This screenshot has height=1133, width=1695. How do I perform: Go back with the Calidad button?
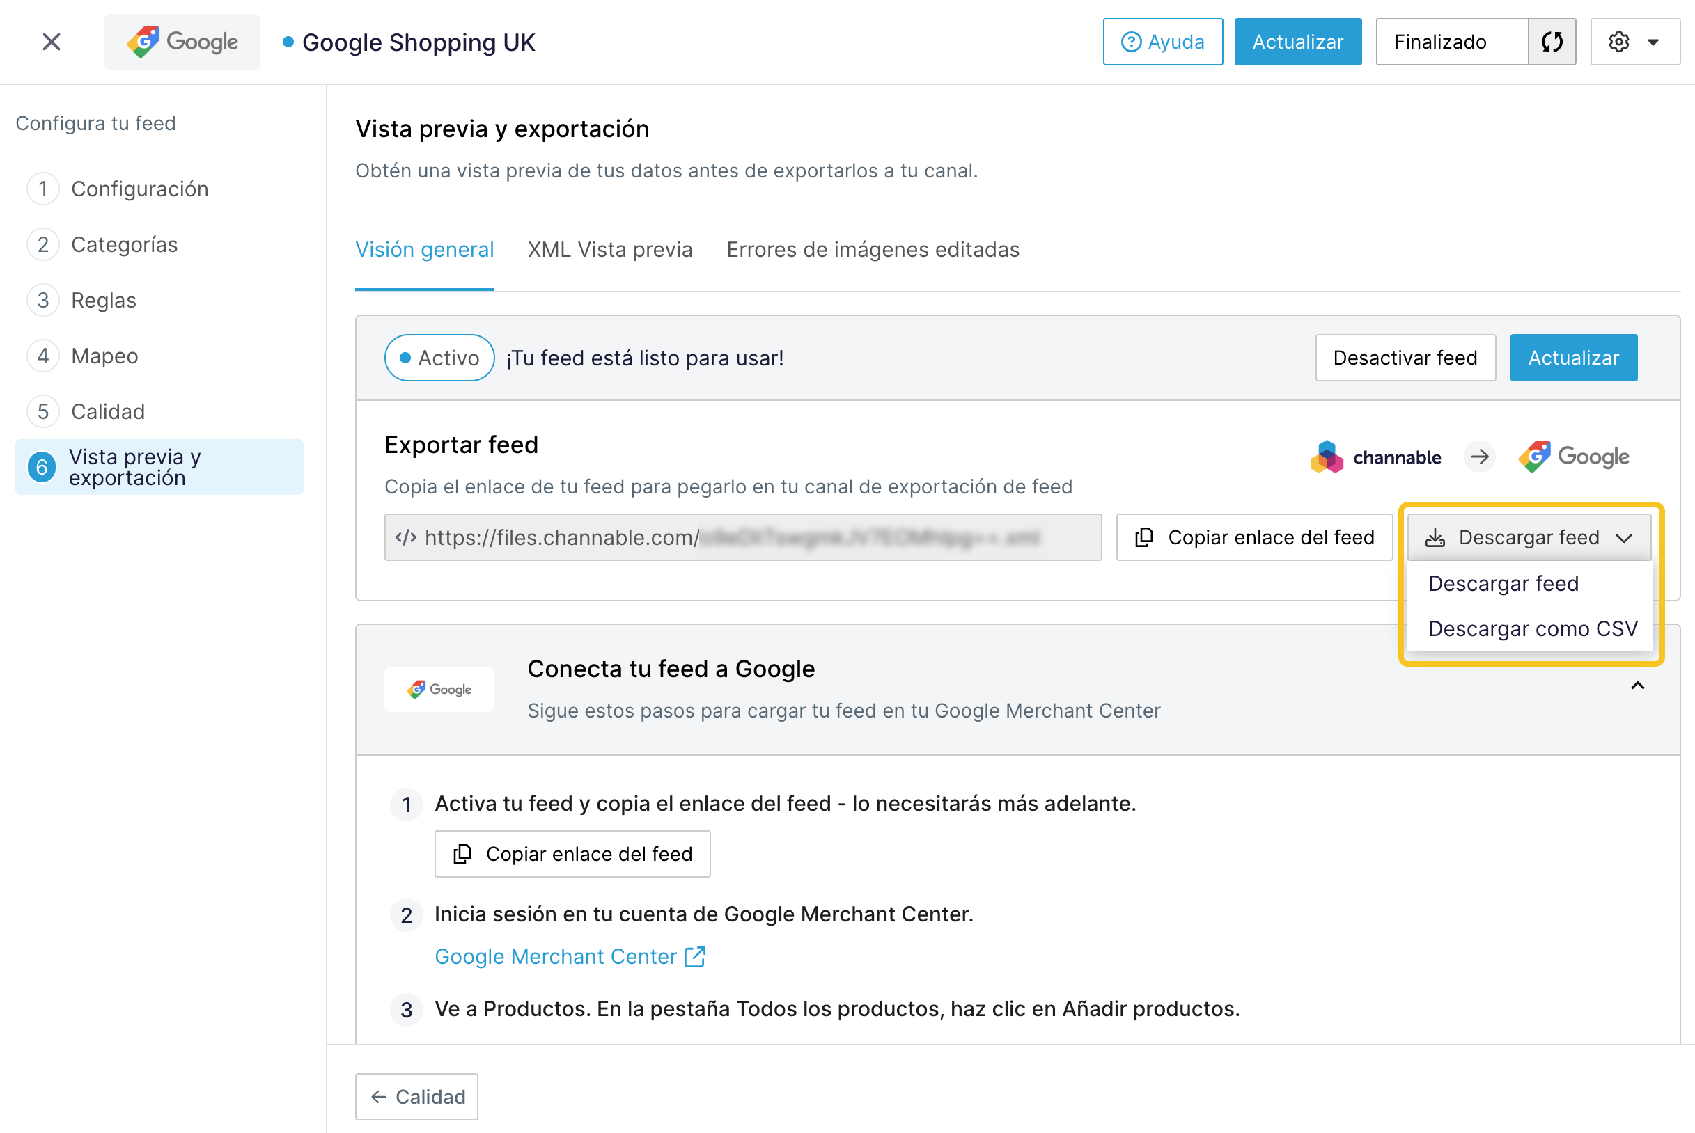[x=416, y=1096]
